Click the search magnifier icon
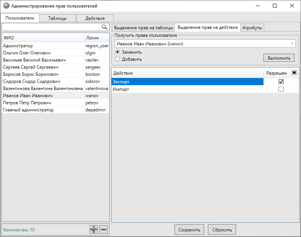Image resolution: width=301 pixels, height=237 pixels. click(x=105, y=27)
